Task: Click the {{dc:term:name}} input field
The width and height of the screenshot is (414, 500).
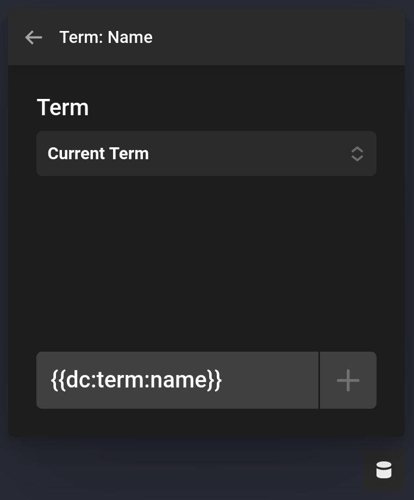Action: 178,380
